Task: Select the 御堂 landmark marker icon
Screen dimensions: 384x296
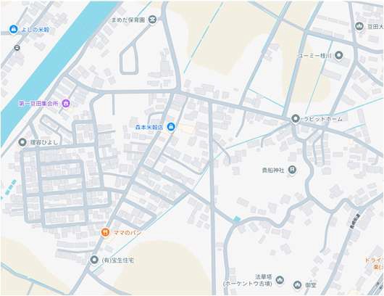Action: coord(297,284)
